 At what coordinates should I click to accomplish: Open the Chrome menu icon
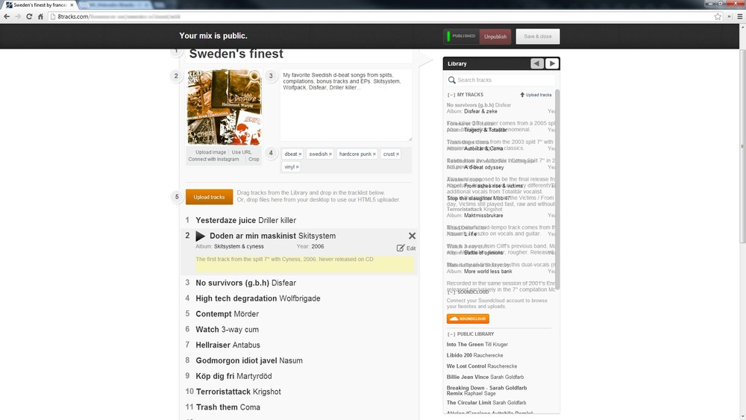[x=740, y=16]
